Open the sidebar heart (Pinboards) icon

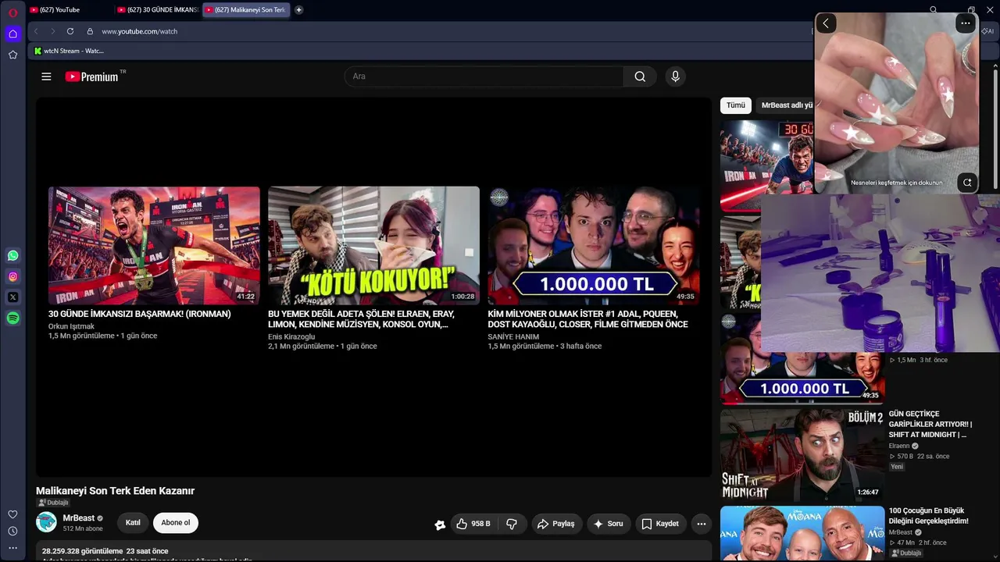[x=12, y=514]
